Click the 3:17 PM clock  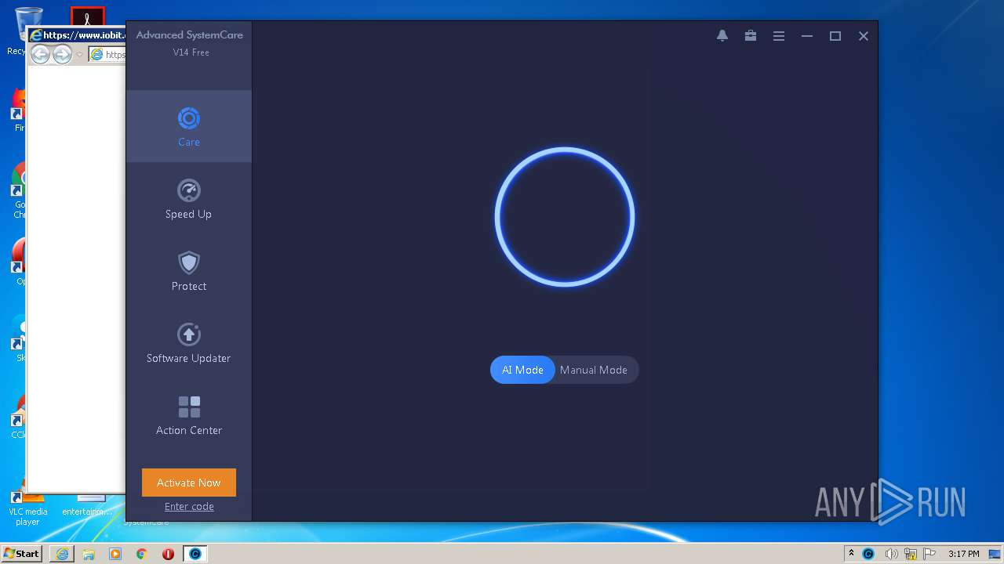coord(963,554)
